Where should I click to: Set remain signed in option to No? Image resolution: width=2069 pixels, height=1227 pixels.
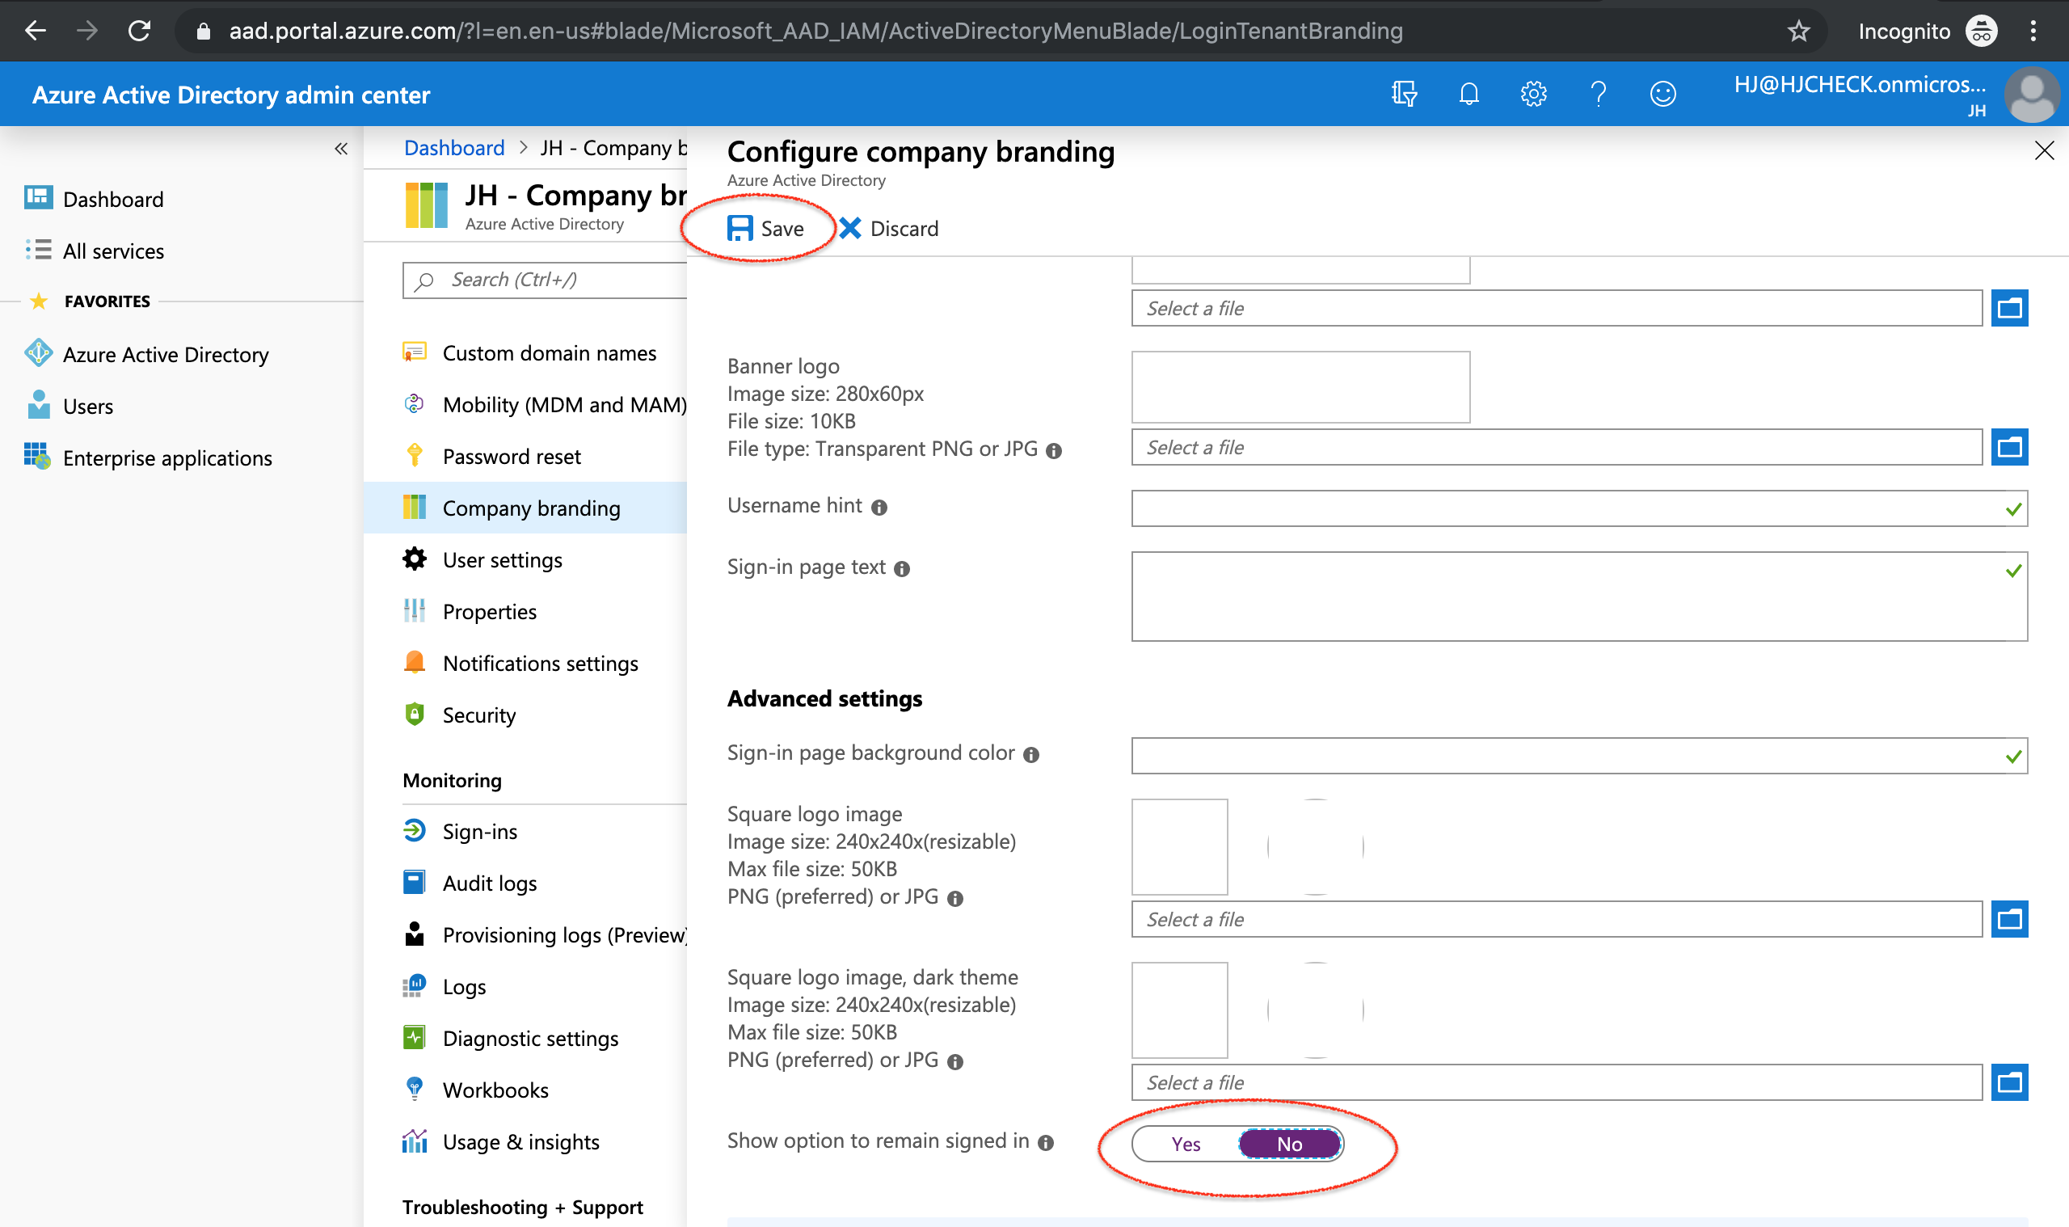[x=1290, y=1145]
